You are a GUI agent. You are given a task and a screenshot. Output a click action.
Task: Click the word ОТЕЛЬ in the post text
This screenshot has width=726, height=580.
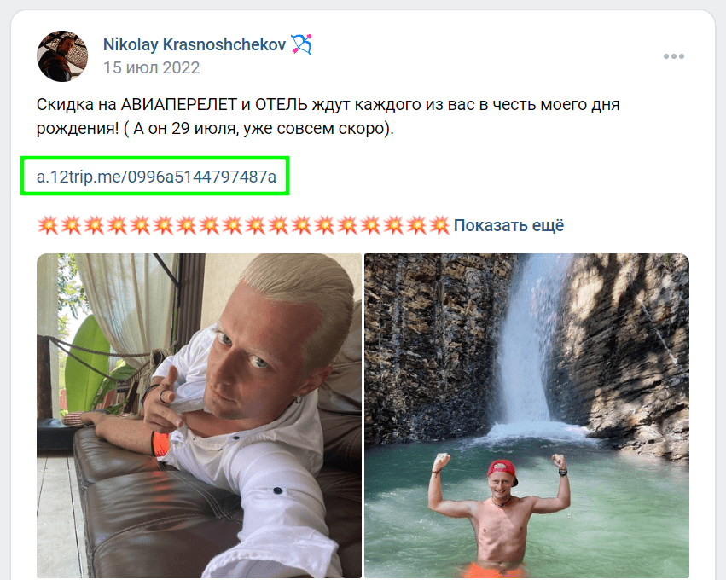click(282, 105)
